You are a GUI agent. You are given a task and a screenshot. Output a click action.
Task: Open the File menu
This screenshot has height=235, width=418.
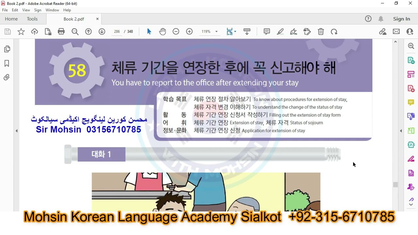[5, 10]
